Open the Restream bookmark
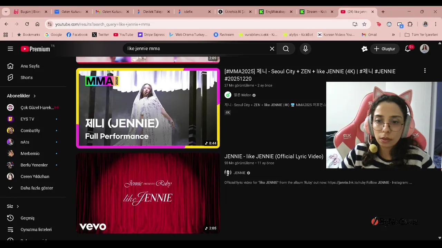Screen dimensions: 442x248 pos(224,34)
